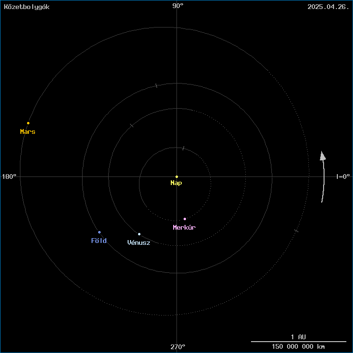Select the Merkúr text label
Screen dimensions: 353x353
point(184,228)
